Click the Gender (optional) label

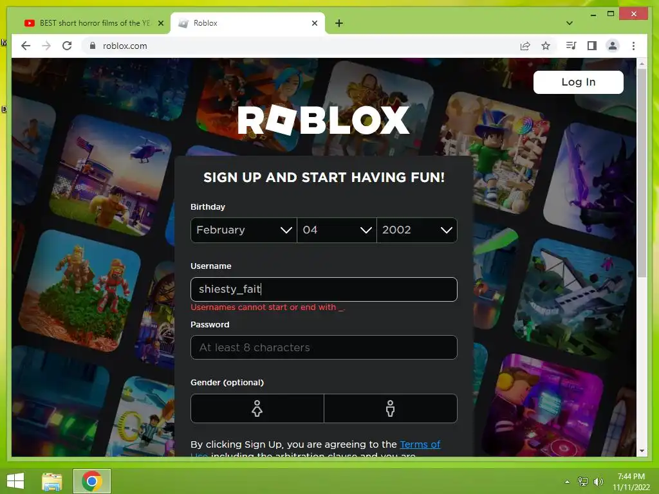point(227,382)
